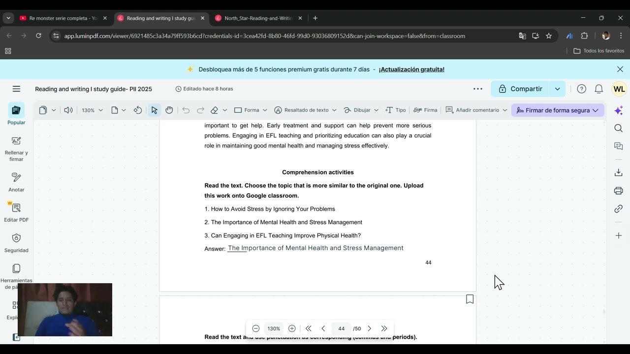
Task: Click the read aloud speaker icon
Action: pos(68,110)
